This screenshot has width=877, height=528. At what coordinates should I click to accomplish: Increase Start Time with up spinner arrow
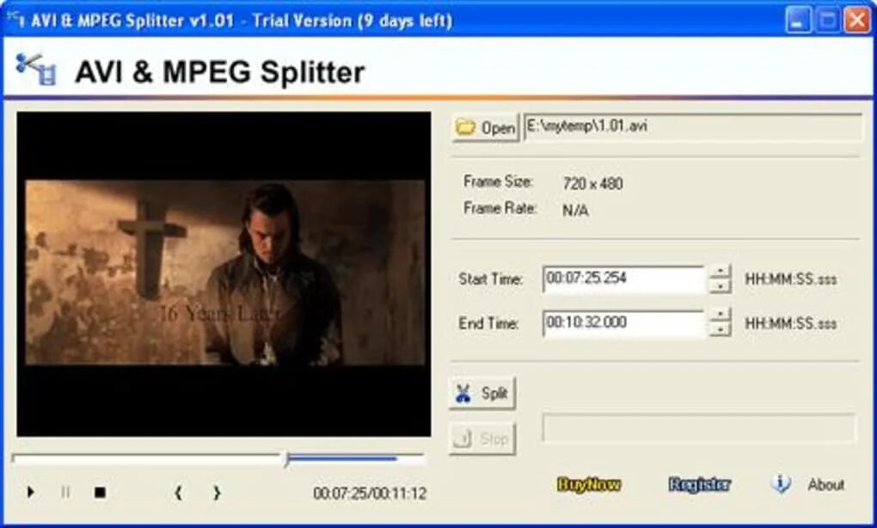[721, 271]
